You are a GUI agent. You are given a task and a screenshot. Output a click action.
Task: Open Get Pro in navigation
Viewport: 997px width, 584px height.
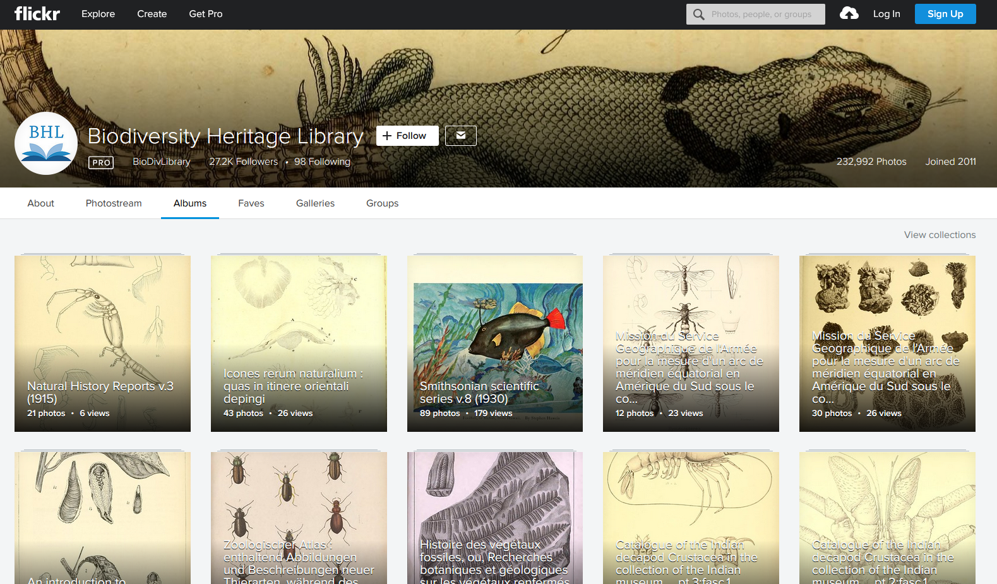click(x=206, y=14)
